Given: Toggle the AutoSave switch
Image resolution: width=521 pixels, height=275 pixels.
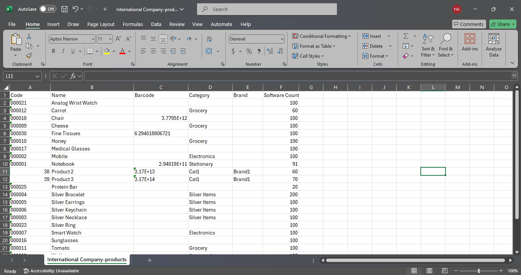Looking at the screenshot, I should [48, 9].
